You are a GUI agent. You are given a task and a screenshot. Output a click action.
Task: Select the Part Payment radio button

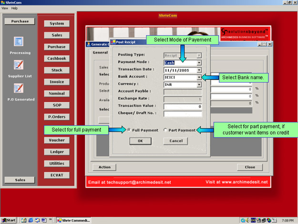click(x=165, y=130)
